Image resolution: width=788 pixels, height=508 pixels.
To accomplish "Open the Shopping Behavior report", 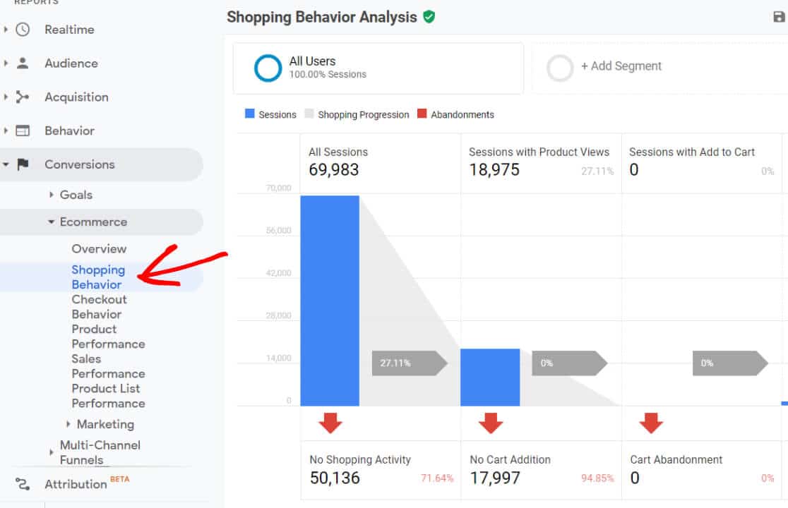I will click(98, 277).
